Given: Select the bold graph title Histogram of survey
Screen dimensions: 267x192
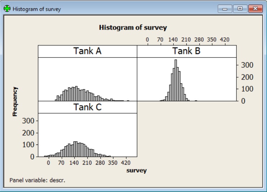Looking at the screenshot, I should click(x=133, y=27).
